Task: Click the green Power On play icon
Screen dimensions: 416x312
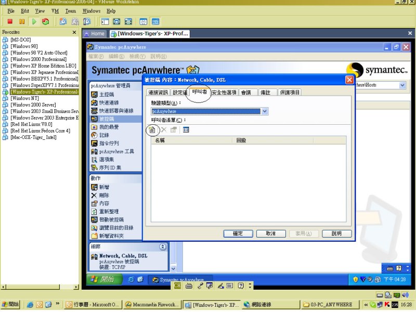Action: pyautogui.click(x=34, y=21)
